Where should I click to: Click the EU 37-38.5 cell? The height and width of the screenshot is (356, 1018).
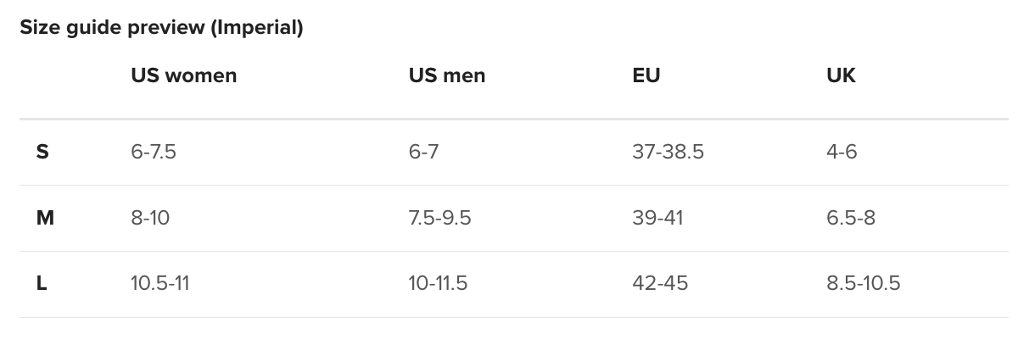click(x=668, y=153)
